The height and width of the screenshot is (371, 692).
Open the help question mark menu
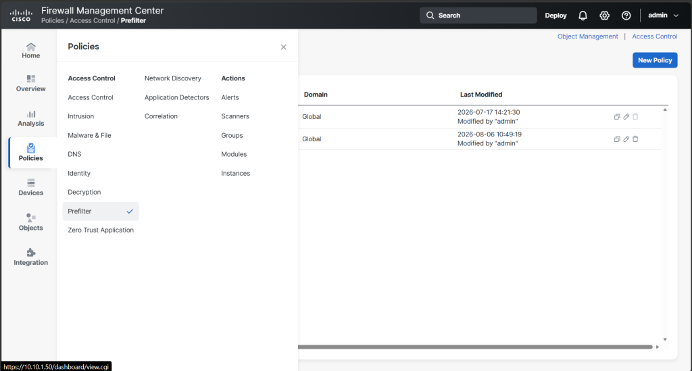click(626, 16)
